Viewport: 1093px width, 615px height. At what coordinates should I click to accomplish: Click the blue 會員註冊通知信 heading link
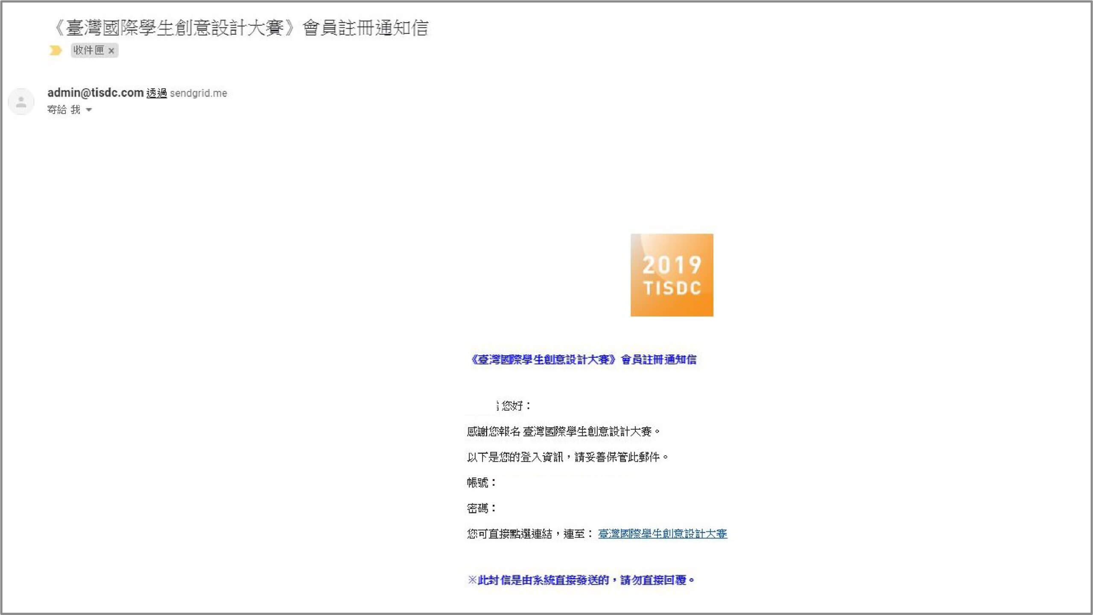585,360
